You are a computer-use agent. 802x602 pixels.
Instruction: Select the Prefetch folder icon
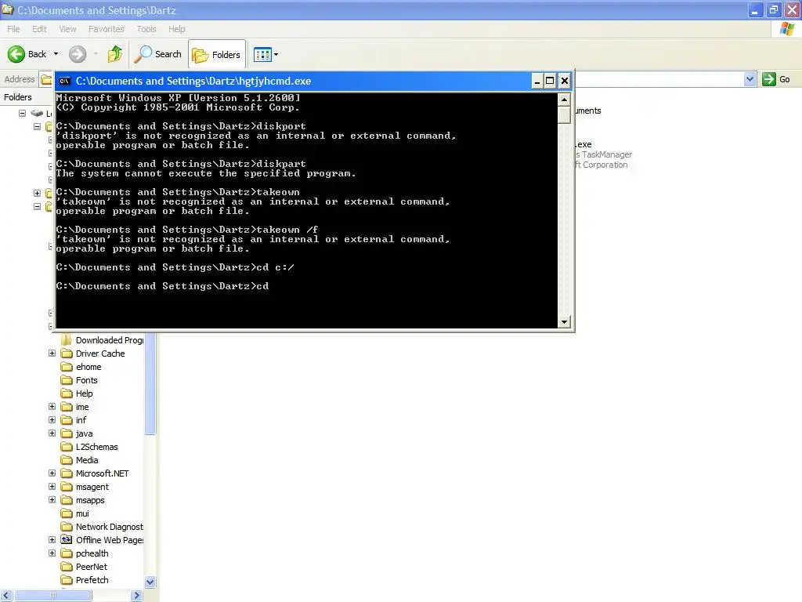[x=67, y=579]
